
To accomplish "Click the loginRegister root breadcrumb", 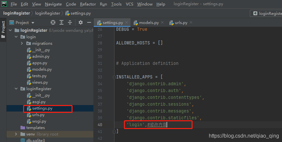I will click(x=17, y=13).
